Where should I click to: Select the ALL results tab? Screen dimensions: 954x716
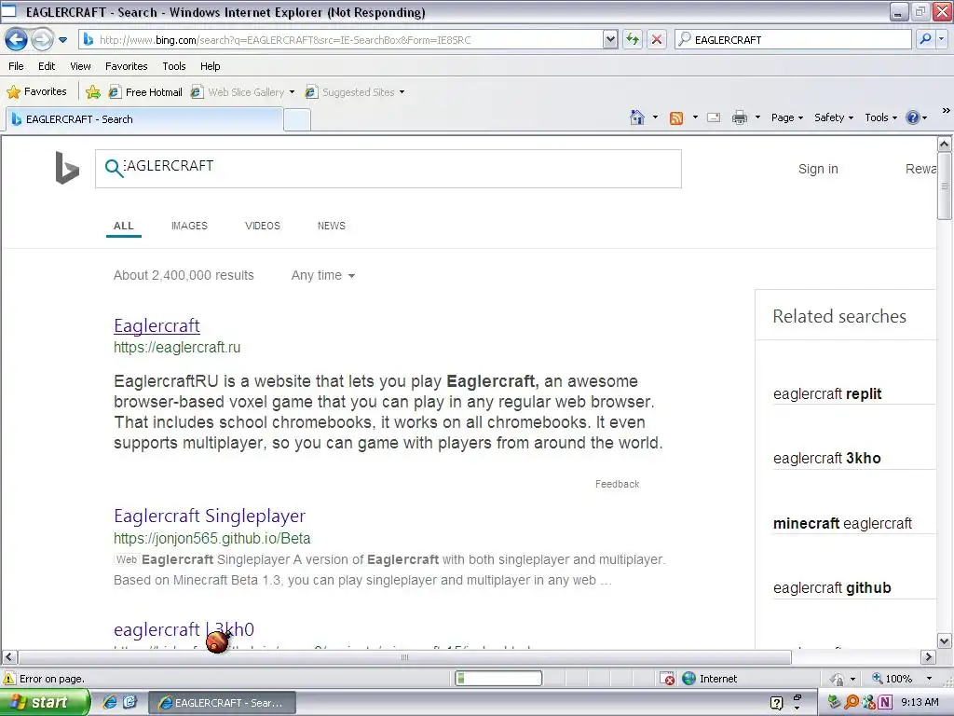tap(124, 226)
